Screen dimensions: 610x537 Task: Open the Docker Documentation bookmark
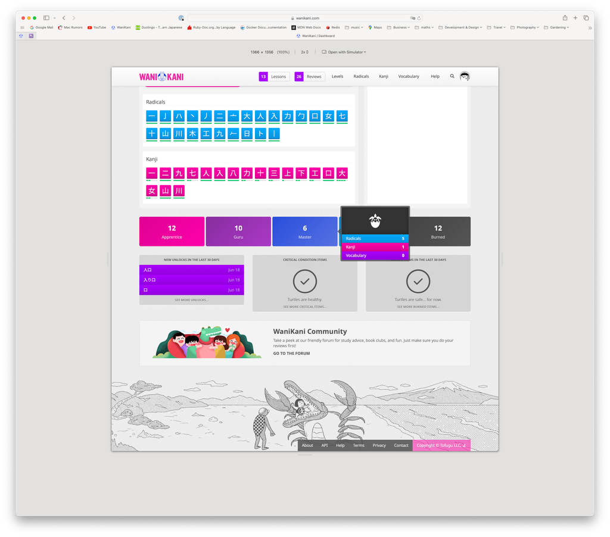[263, 27]
